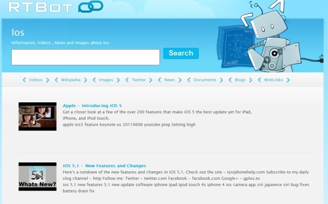Open the Videos tab

[36, 80]
